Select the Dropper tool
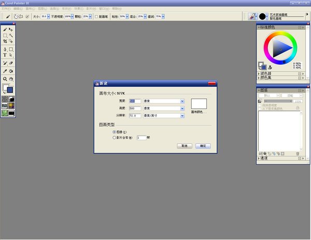Viewport: 311px width, 240px height. tap(5, 71)
